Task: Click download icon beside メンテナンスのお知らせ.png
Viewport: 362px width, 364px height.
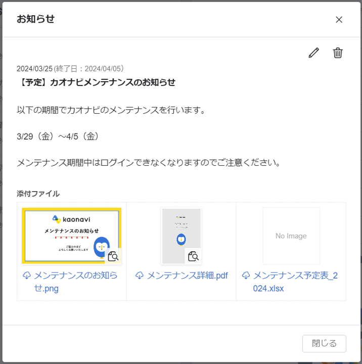Action: [x=27, y=276]
